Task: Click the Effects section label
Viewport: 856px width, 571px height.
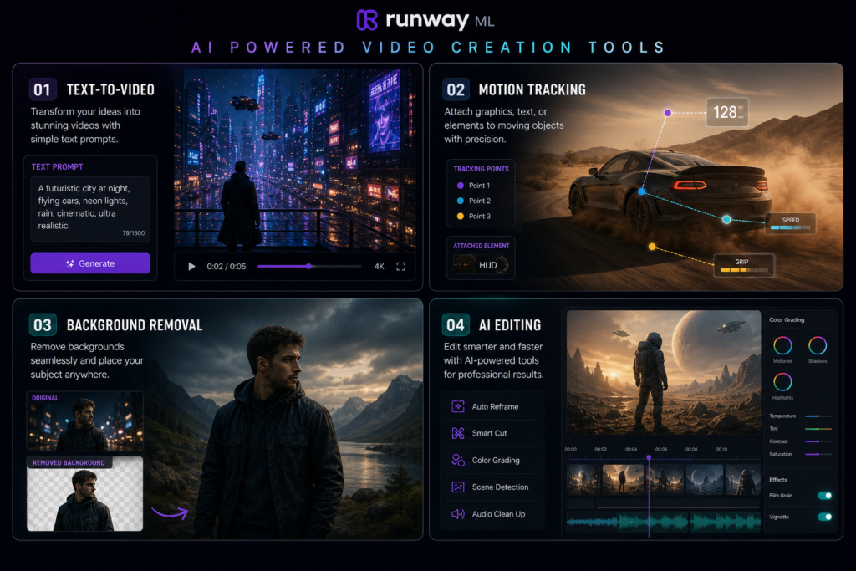Action: [778, 480]
